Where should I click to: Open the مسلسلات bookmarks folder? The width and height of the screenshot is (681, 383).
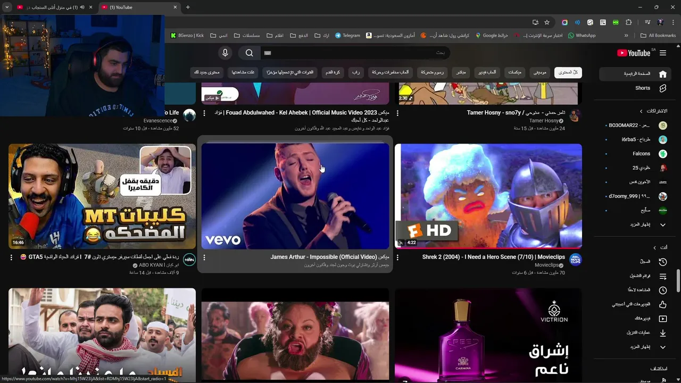(246, 36)
